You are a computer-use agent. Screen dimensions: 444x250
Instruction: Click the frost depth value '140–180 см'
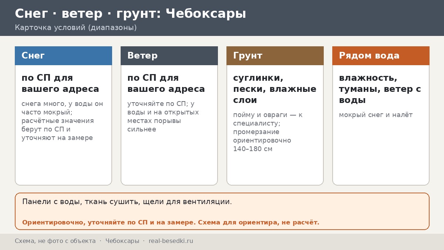click(253, 149)
